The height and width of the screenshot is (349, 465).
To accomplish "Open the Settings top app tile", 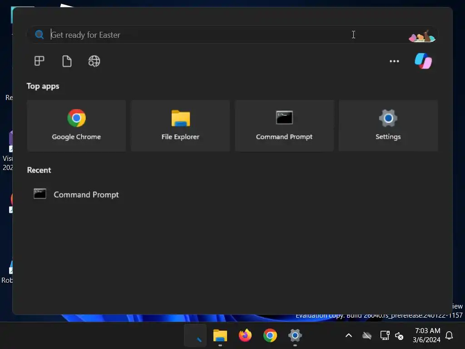I will (388, 125).
